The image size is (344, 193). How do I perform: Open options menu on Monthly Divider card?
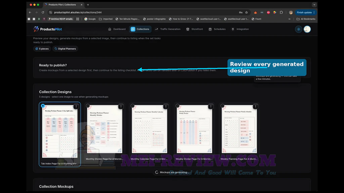(121, 106)
